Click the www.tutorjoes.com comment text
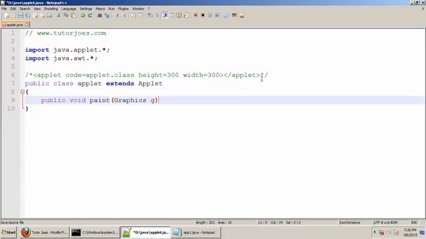 coord(71,33)
